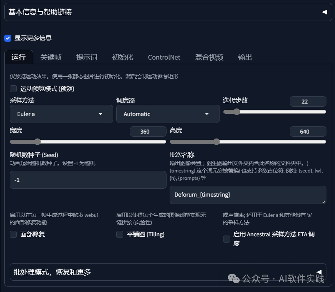Go to the 混合视频 tab
The width and height of the screenshot is (335, 292).
pyautogui.click(x=209, y=57)
